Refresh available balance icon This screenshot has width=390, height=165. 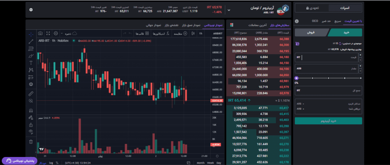pos(340,43)
